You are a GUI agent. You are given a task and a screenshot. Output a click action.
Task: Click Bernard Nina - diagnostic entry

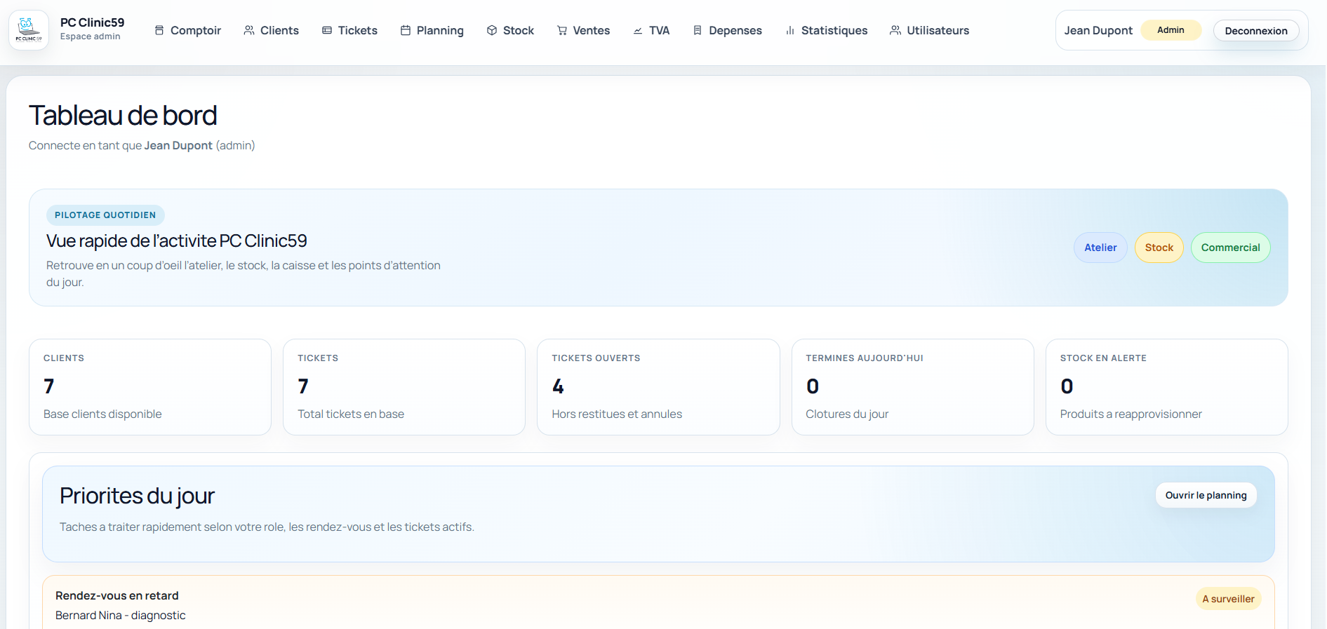pyautogui.click(x=121, y=615)
